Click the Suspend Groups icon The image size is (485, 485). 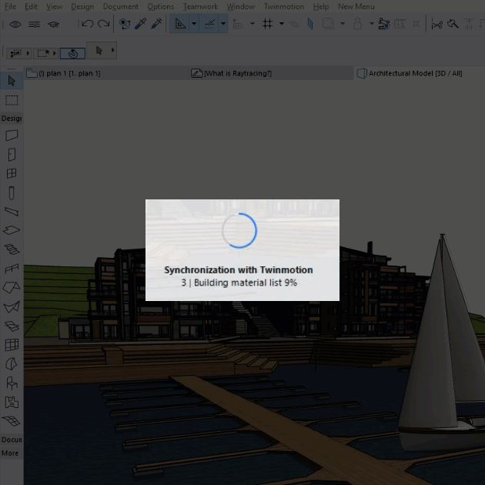384,24
